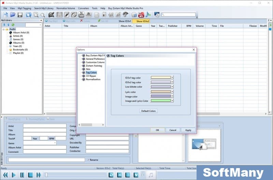Screen dimensions: 273x180
Task: Click the player Play button
Action: [14, 175]
